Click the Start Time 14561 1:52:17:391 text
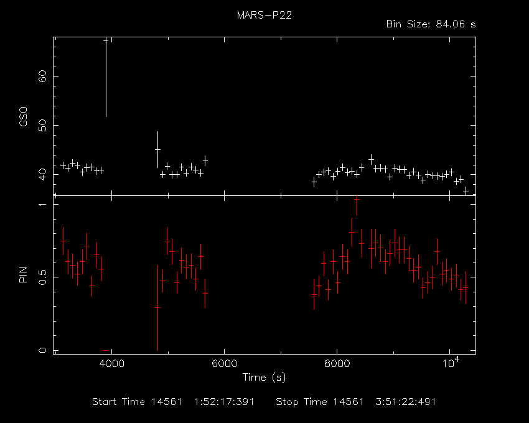The image size is (529, 423). click(x=173, y=402)
